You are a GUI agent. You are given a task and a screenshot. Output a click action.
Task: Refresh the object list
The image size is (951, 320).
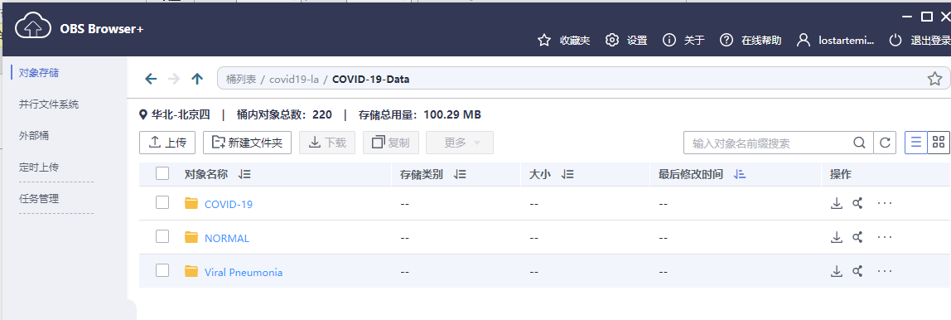pos(885,143)
